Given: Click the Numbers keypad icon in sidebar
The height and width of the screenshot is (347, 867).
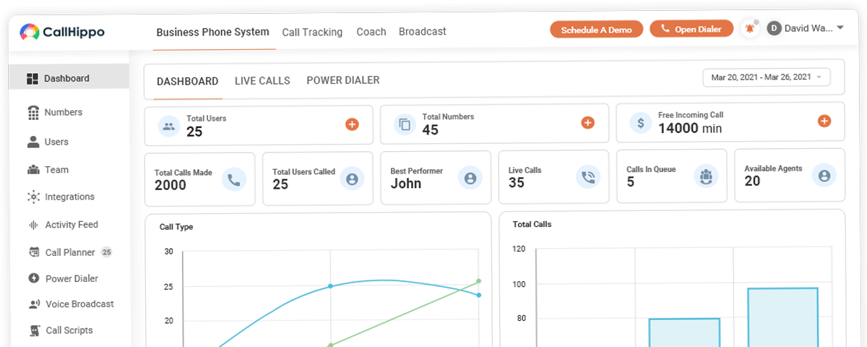Looking at the screenshot, I should (33, 112).
